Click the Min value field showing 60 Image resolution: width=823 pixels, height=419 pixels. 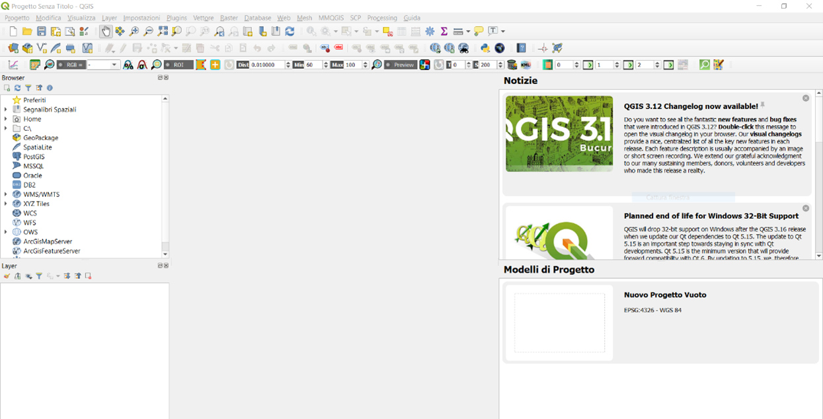[x=313, y=65]
